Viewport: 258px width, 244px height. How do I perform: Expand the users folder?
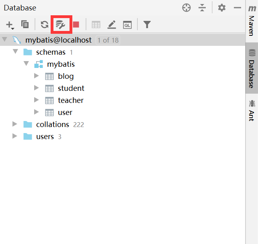[14, 136]
